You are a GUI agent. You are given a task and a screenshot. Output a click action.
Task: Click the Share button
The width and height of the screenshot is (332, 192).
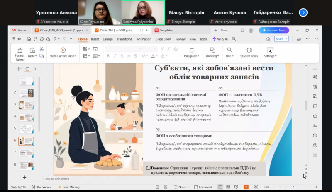coord(281,39)
